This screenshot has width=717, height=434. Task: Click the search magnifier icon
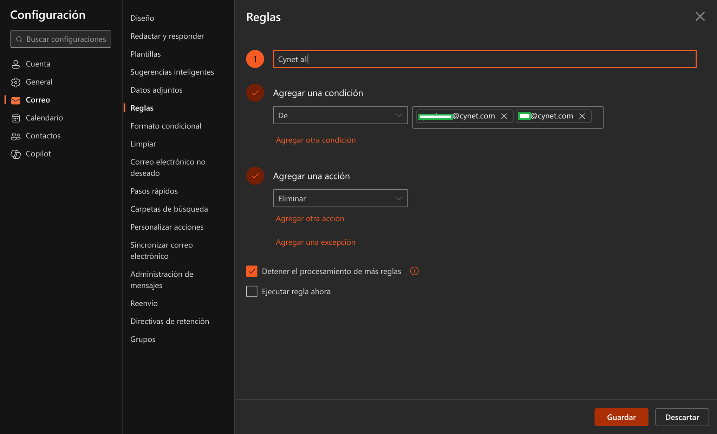(x=19, y=39)
